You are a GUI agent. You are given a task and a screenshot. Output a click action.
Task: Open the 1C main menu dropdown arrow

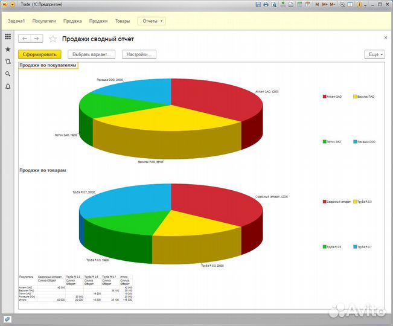click(x=13, y=4)
